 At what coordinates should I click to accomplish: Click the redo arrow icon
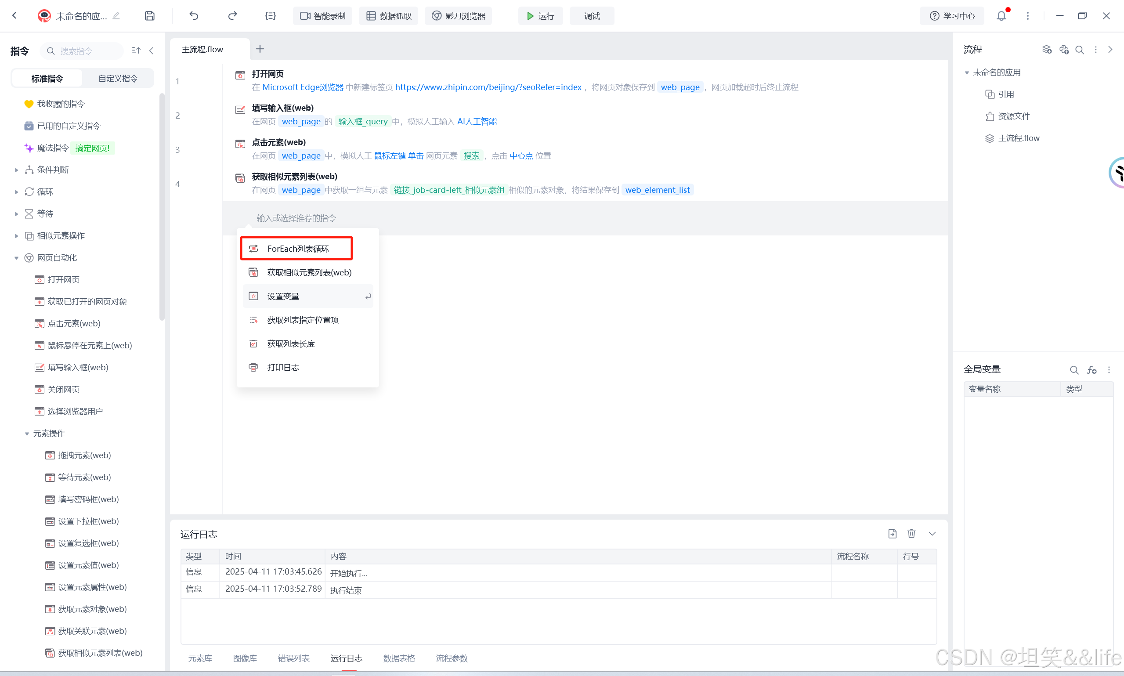232,16
